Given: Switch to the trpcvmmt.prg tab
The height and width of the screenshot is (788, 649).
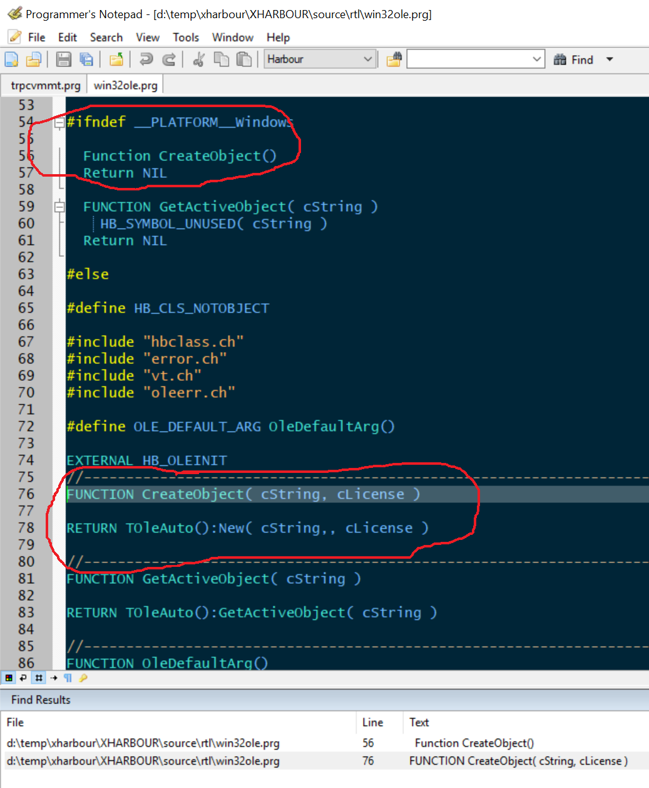Looking at the screenshot, I should (45, 85).
